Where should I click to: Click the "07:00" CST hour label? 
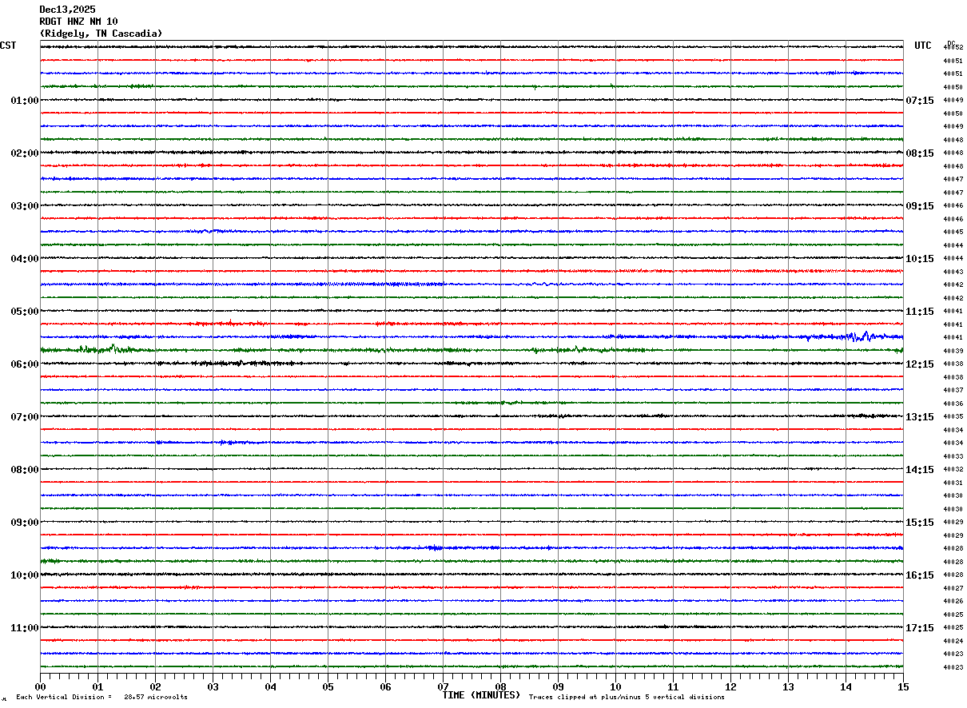25,417
